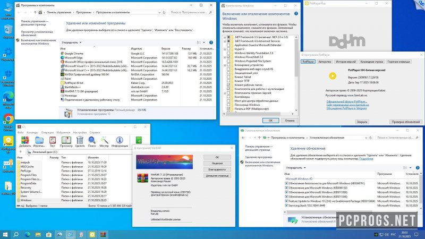Screen dimensions: 425x239
Task: Expand Компоненты прежних версий node
Action: tap(225, 93)
